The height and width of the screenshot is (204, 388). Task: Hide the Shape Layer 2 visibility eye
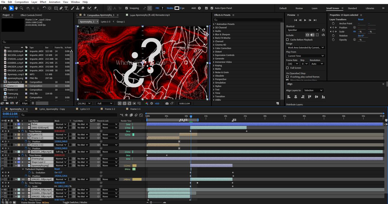click(2, 162)
